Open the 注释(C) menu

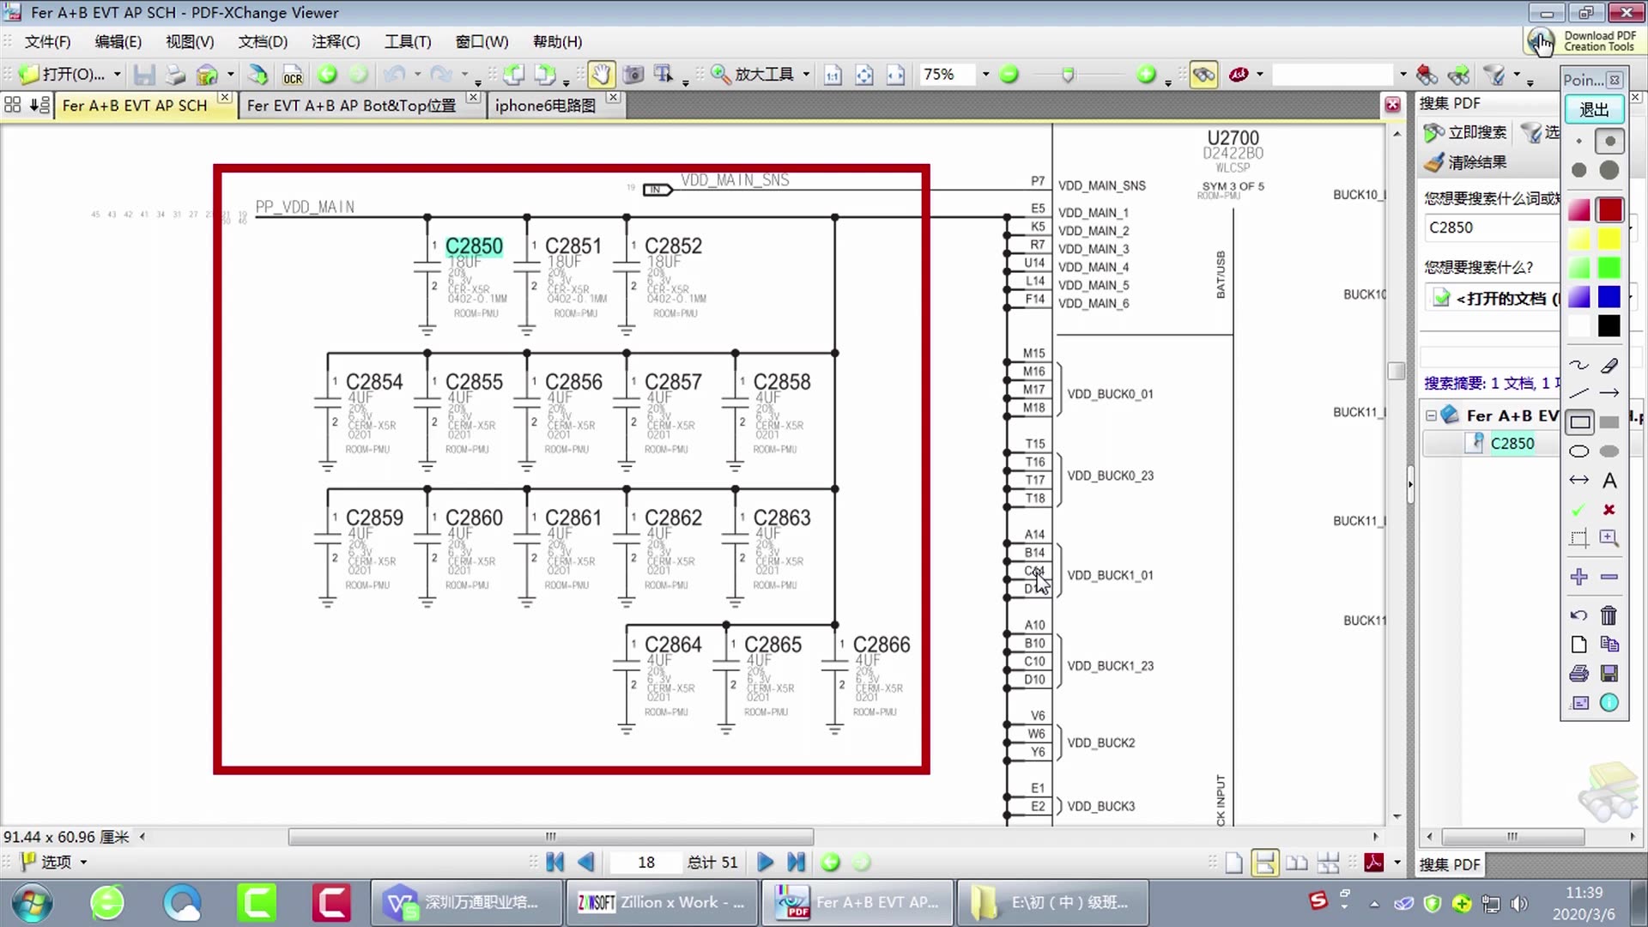(336, 41)
